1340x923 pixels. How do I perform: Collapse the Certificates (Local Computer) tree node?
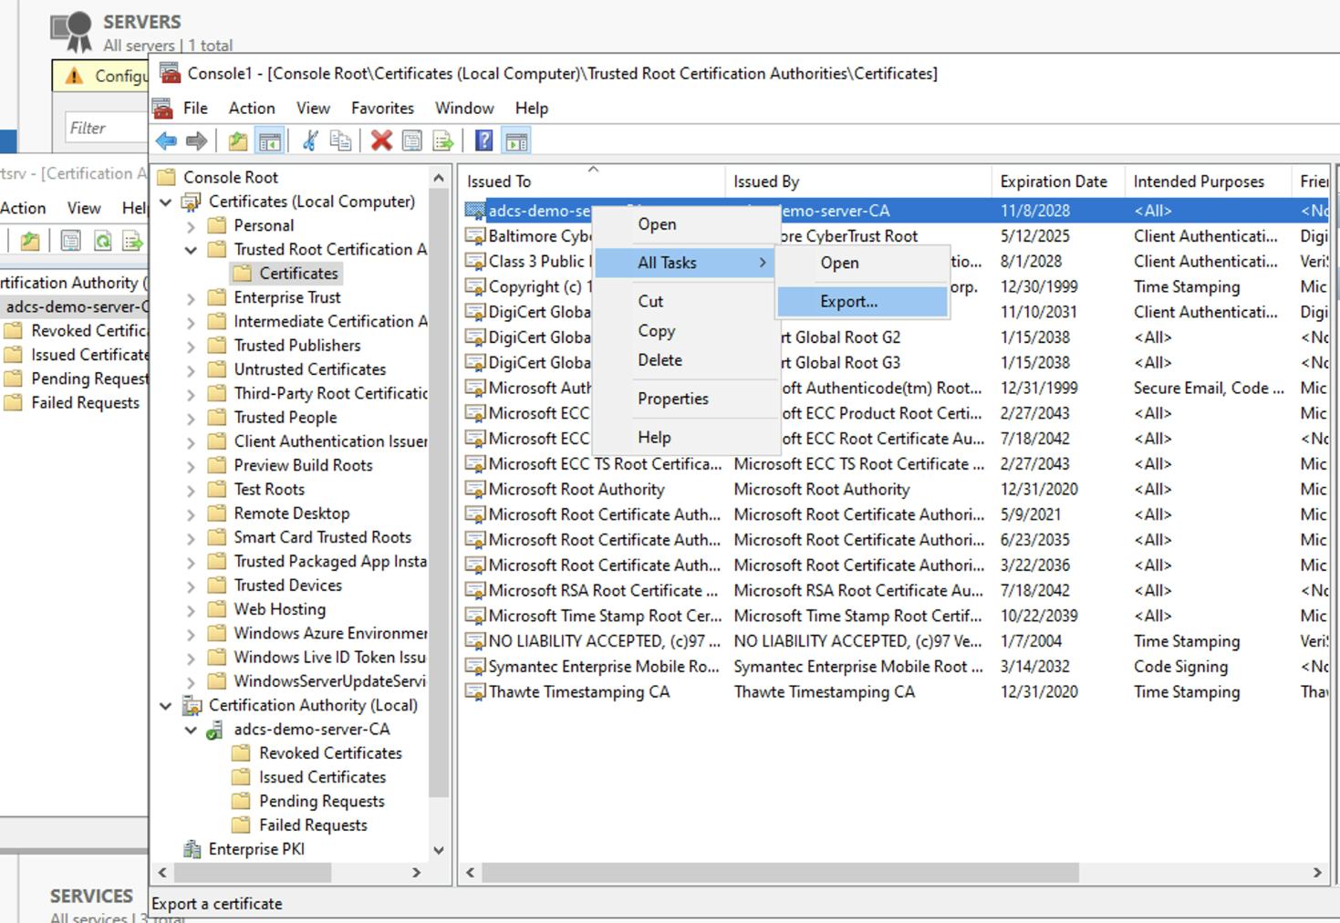coord(164,201)
